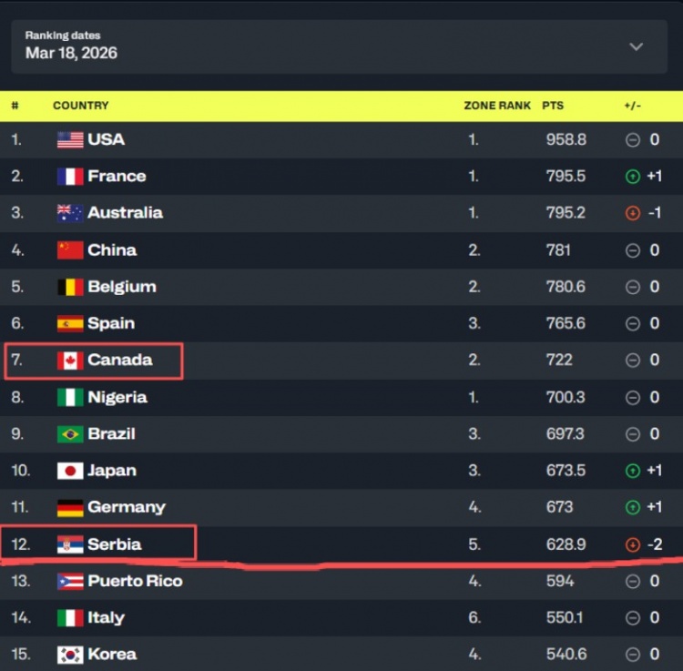The image size is (683, 671).
Task: Sort by the ZONE RANK column header
Action: (497, 106)
